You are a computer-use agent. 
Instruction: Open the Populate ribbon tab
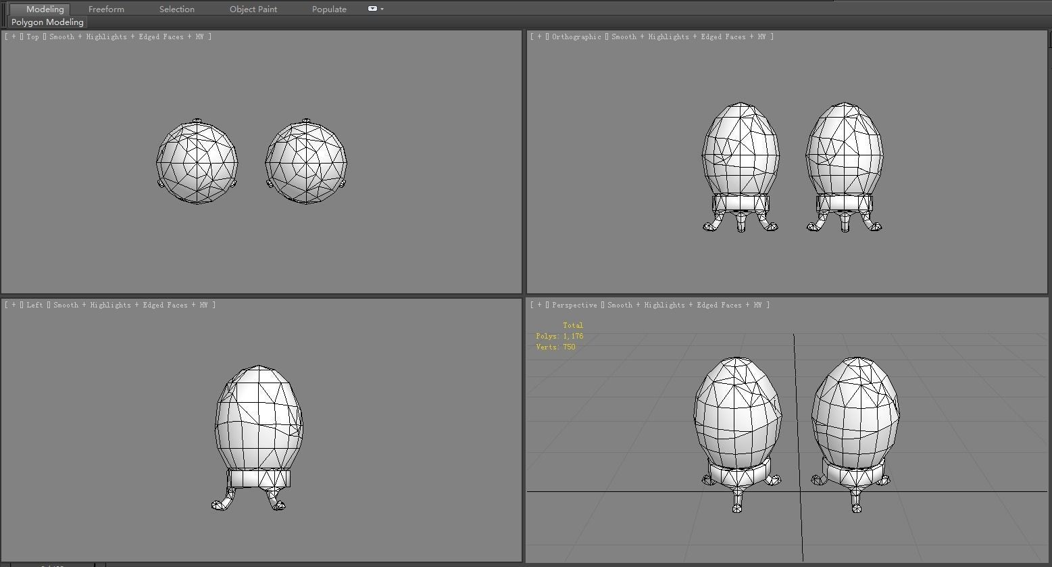(x=329, y=9)
